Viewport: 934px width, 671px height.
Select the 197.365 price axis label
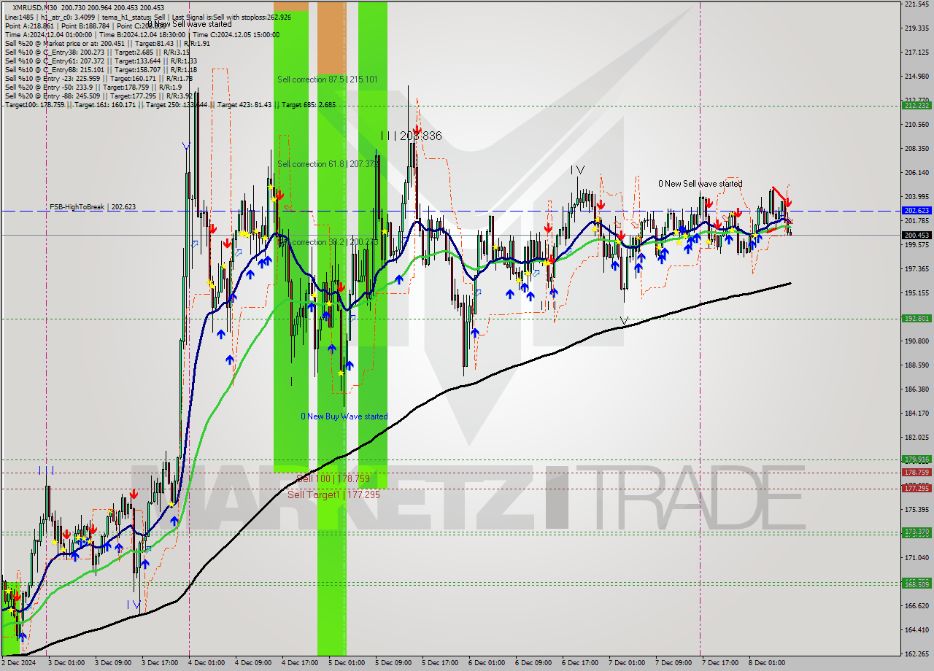tap(916, 269)
